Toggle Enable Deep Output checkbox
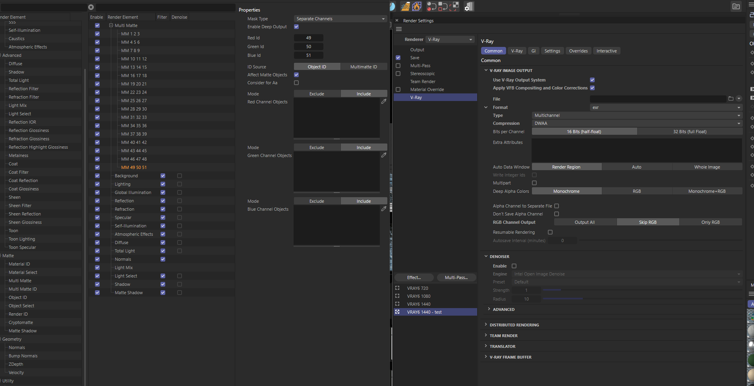Viewport: 754px width, 386px height. 296,27
